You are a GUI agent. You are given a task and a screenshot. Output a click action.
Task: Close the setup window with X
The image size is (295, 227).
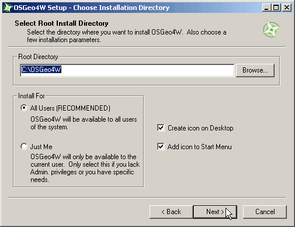click(287, 8)
